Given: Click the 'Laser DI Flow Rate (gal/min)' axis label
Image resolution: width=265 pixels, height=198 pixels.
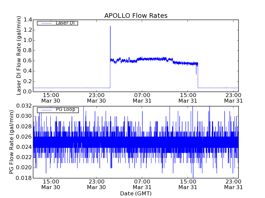Looking at the screenshot, I should (x=19, y=55).
